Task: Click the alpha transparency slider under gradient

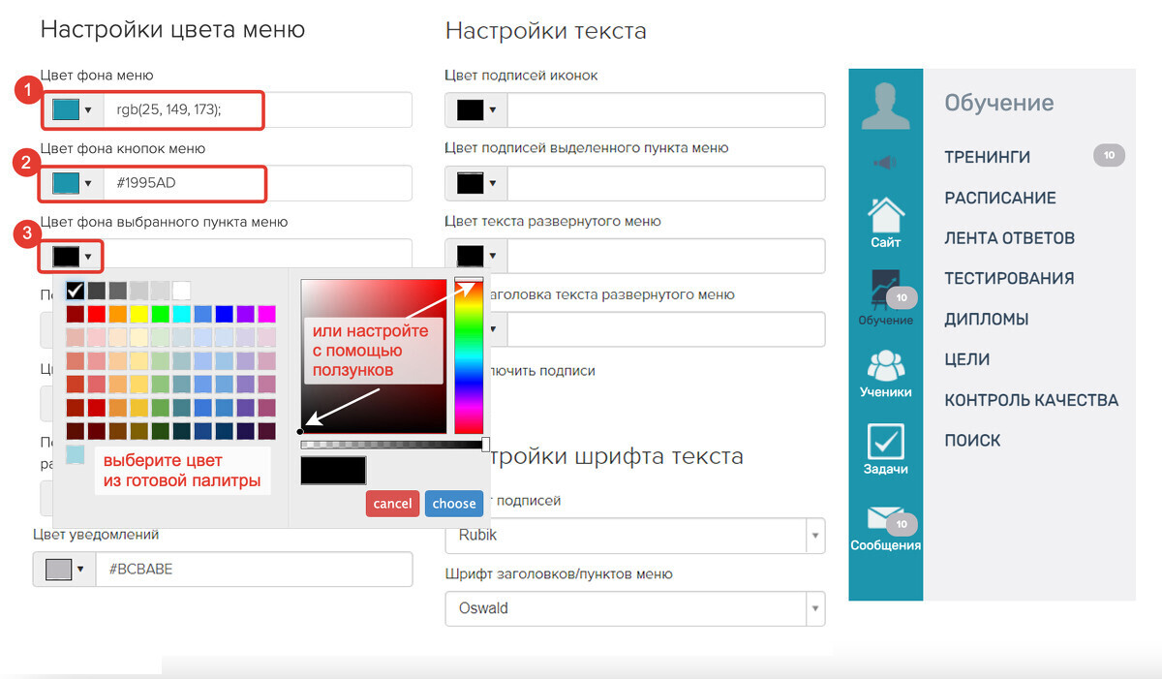Action: (x=393, y=445)
